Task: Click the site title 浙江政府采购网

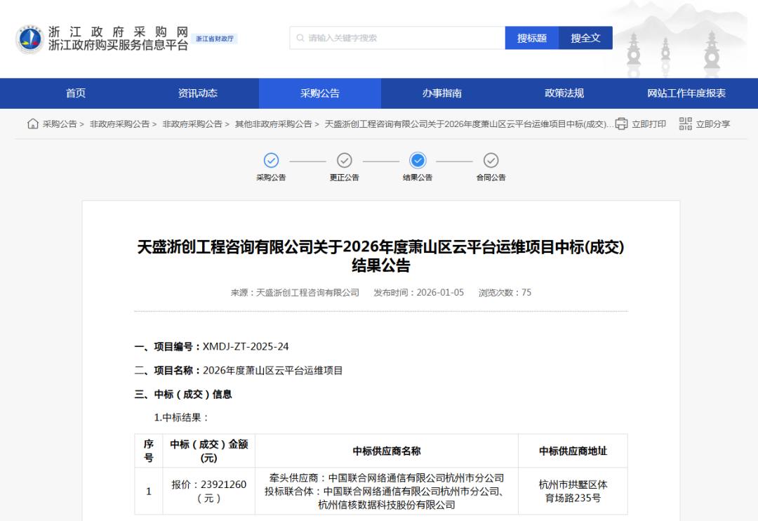Action: pyautogui.click(x=118, y=32)
